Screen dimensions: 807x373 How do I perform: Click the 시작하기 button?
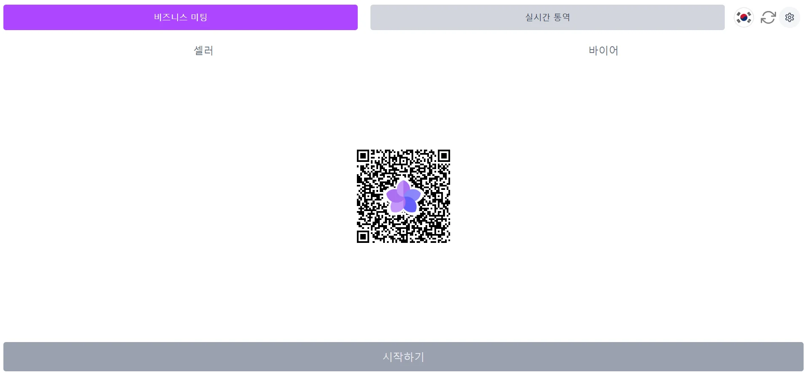403,356
